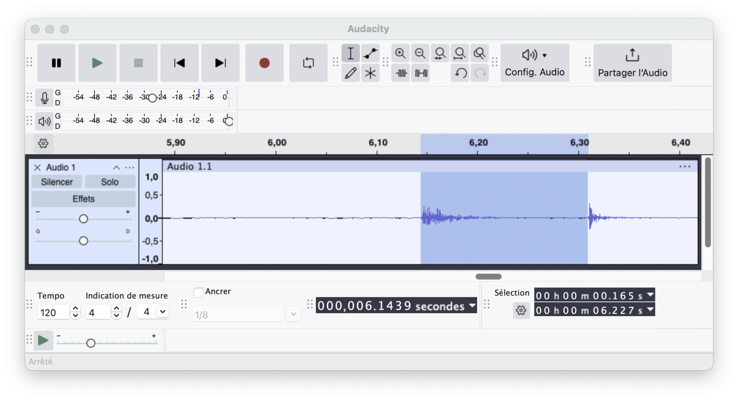Play at speed with bottom Play button
Screen dimensions: 738x401
point(43,340)
